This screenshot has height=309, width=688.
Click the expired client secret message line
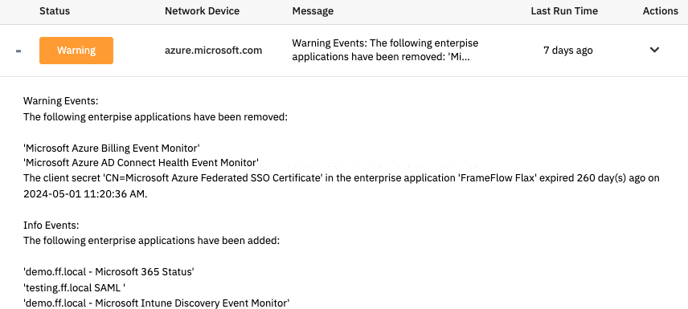342,186
